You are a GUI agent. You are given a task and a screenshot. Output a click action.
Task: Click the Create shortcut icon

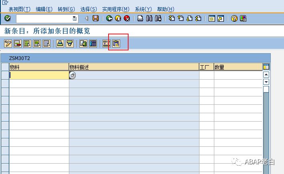point(221,18)
